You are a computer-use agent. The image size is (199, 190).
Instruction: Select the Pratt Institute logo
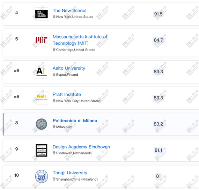(42, 98)
